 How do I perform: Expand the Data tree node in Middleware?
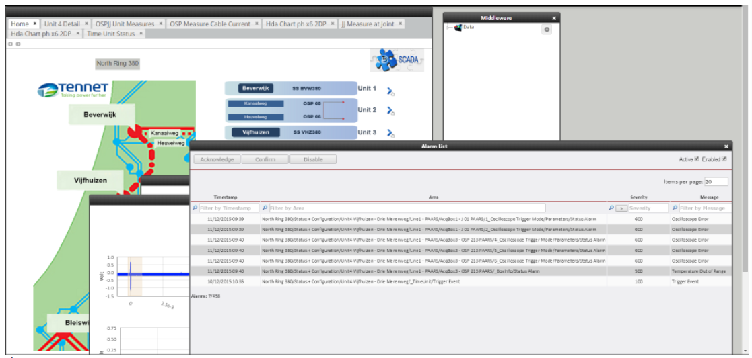pyautogui.click(x=449, y=28)
